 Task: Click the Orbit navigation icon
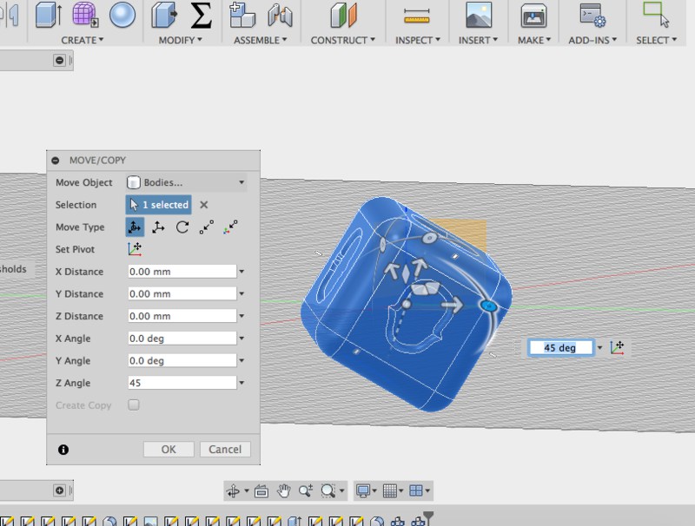point(233,490)
